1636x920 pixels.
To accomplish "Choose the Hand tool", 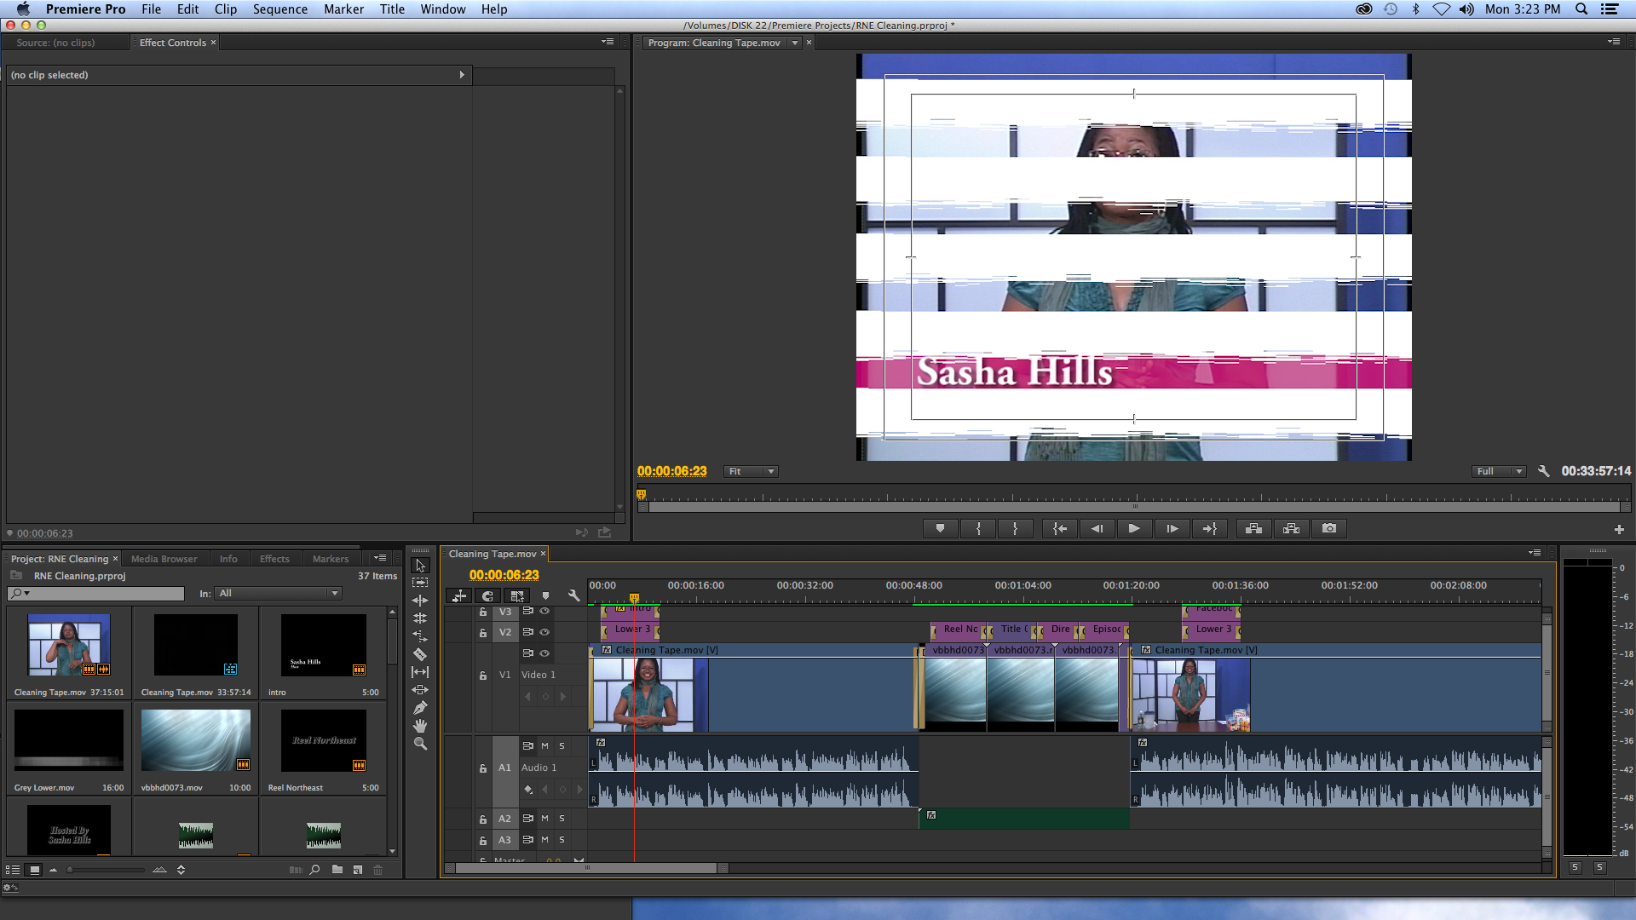I will 420,726.
